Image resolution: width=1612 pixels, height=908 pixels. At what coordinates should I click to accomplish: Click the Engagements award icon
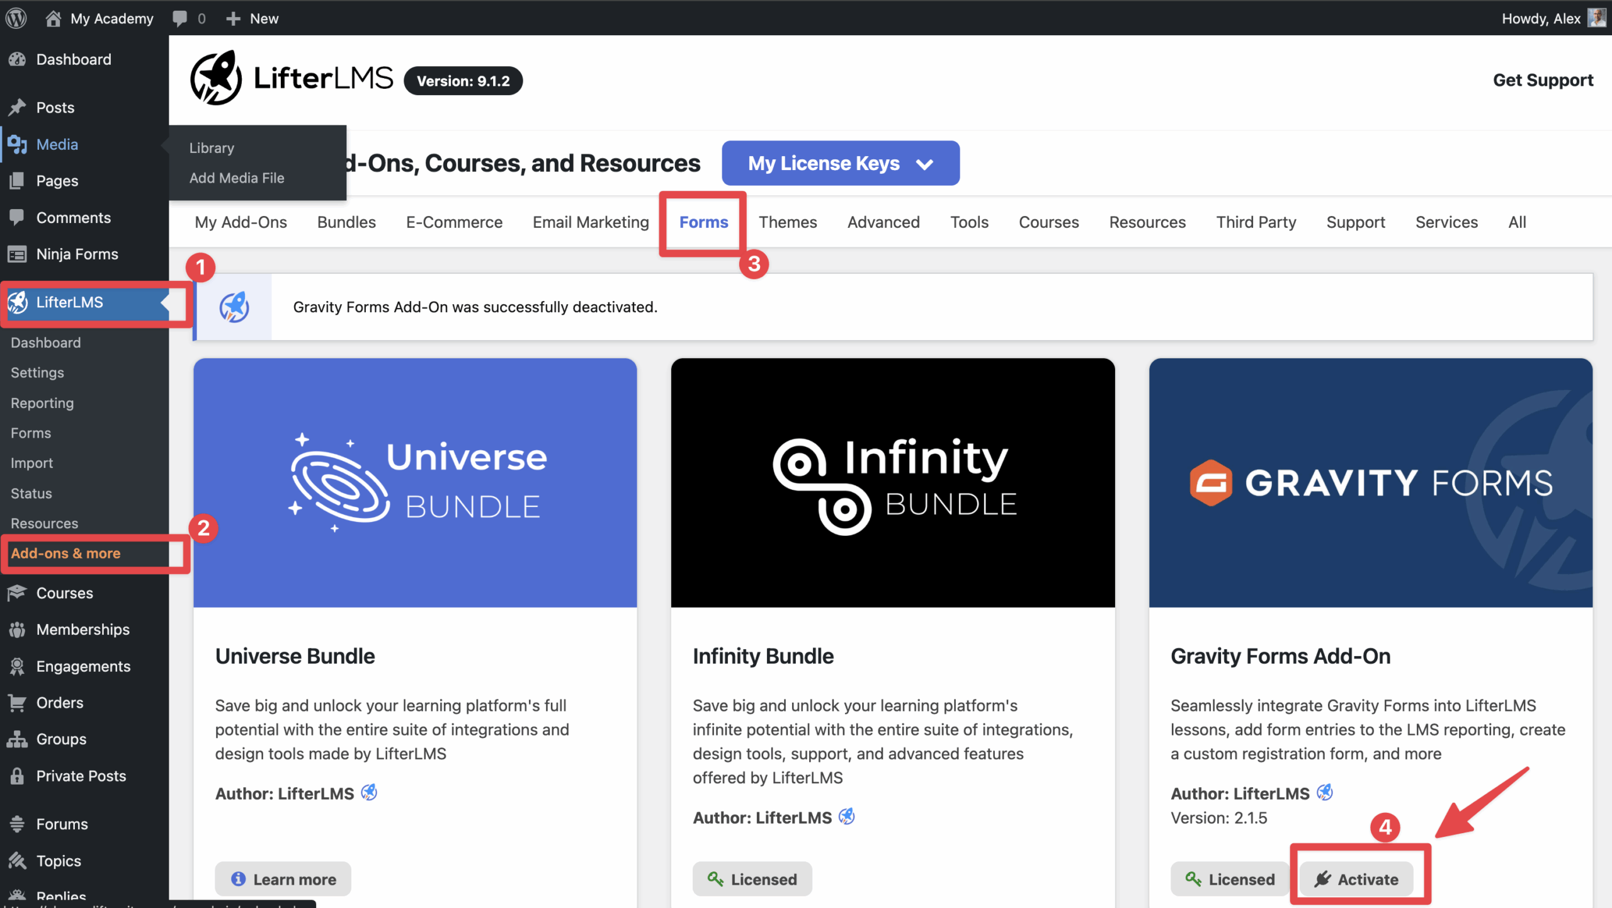coord(18,666)
